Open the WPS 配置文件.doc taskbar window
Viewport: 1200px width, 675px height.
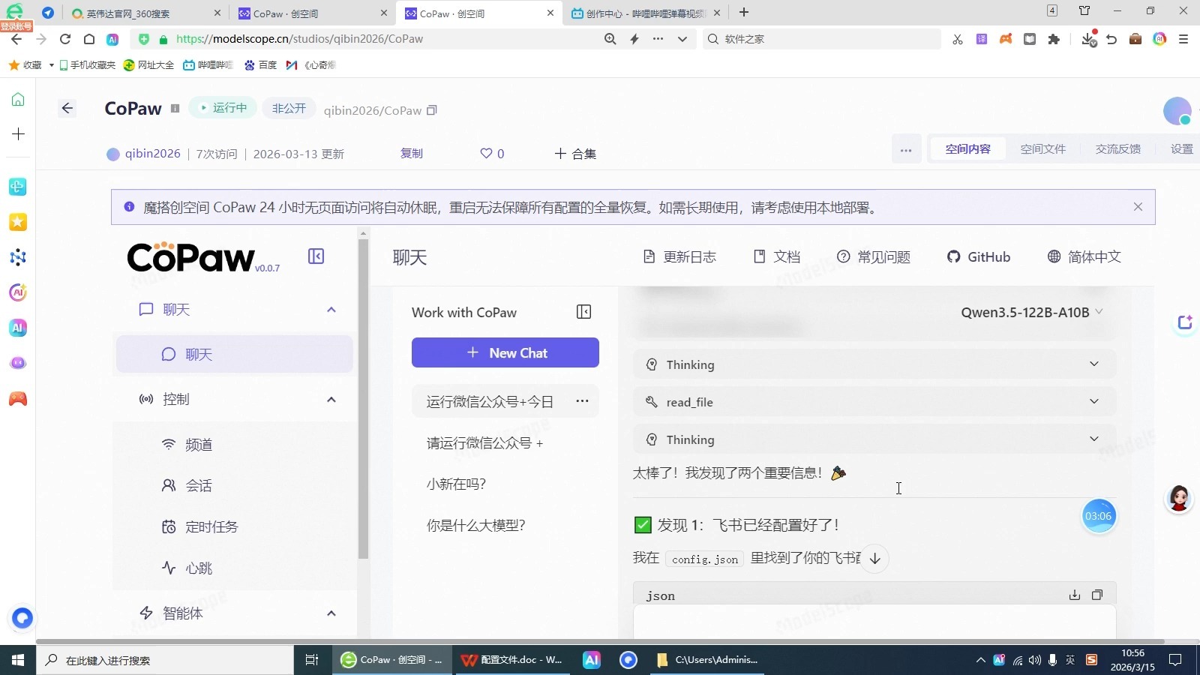[x=512, y=660]
